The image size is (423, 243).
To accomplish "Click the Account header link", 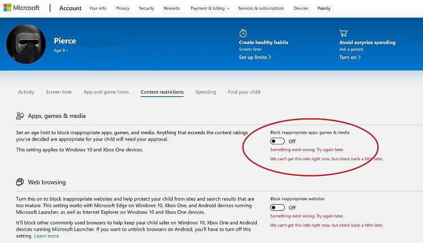I will (x=70, y=8).
